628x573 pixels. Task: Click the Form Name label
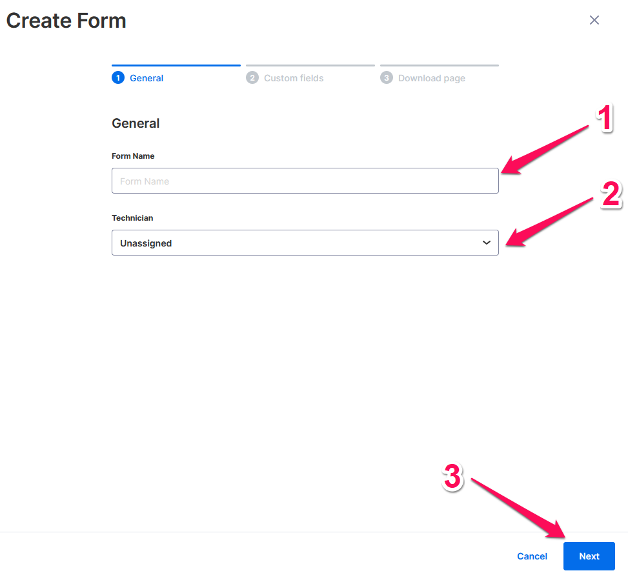(x=133, y=156)
